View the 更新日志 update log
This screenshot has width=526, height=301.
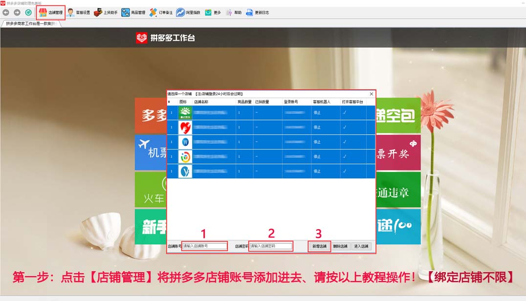258,12
